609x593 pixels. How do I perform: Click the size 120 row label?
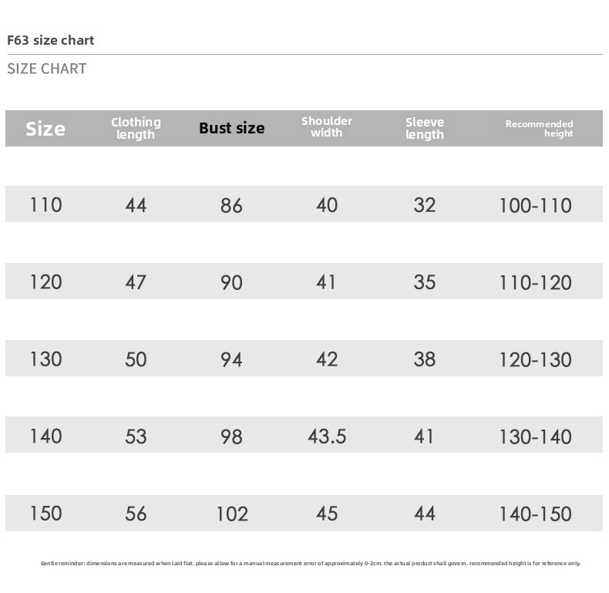(45, 282)
